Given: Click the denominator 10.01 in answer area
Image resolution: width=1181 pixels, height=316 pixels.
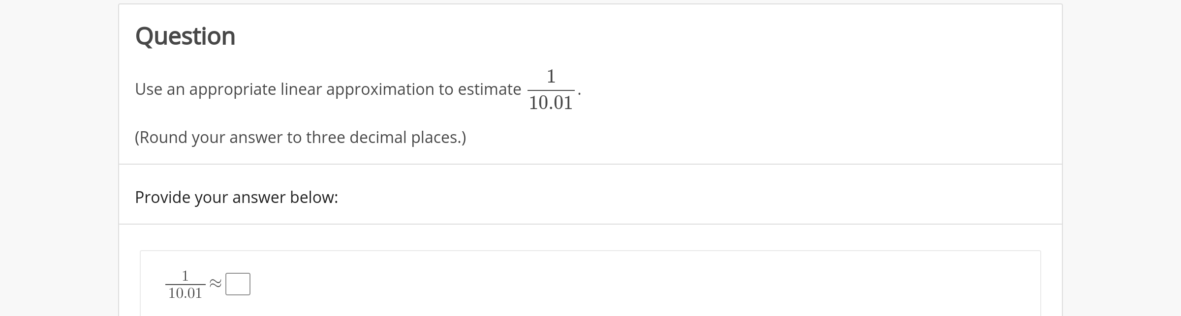Looking at the screenshot, I should pyautogui.click(x=185, y=293).
